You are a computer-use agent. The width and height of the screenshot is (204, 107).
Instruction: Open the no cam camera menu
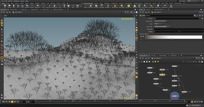tap(130, 19)
